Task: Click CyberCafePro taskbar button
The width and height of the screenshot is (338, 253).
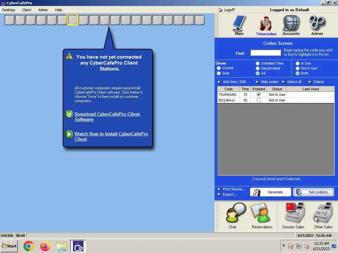Action: 78,246
